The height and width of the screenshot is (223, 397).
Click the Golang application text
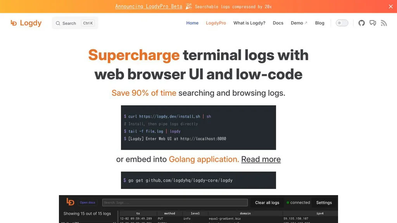pos(204,159)
